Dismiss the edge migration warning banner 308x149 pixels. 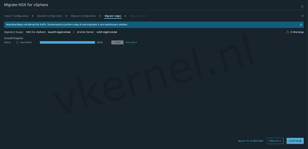[x=301, y=25]
